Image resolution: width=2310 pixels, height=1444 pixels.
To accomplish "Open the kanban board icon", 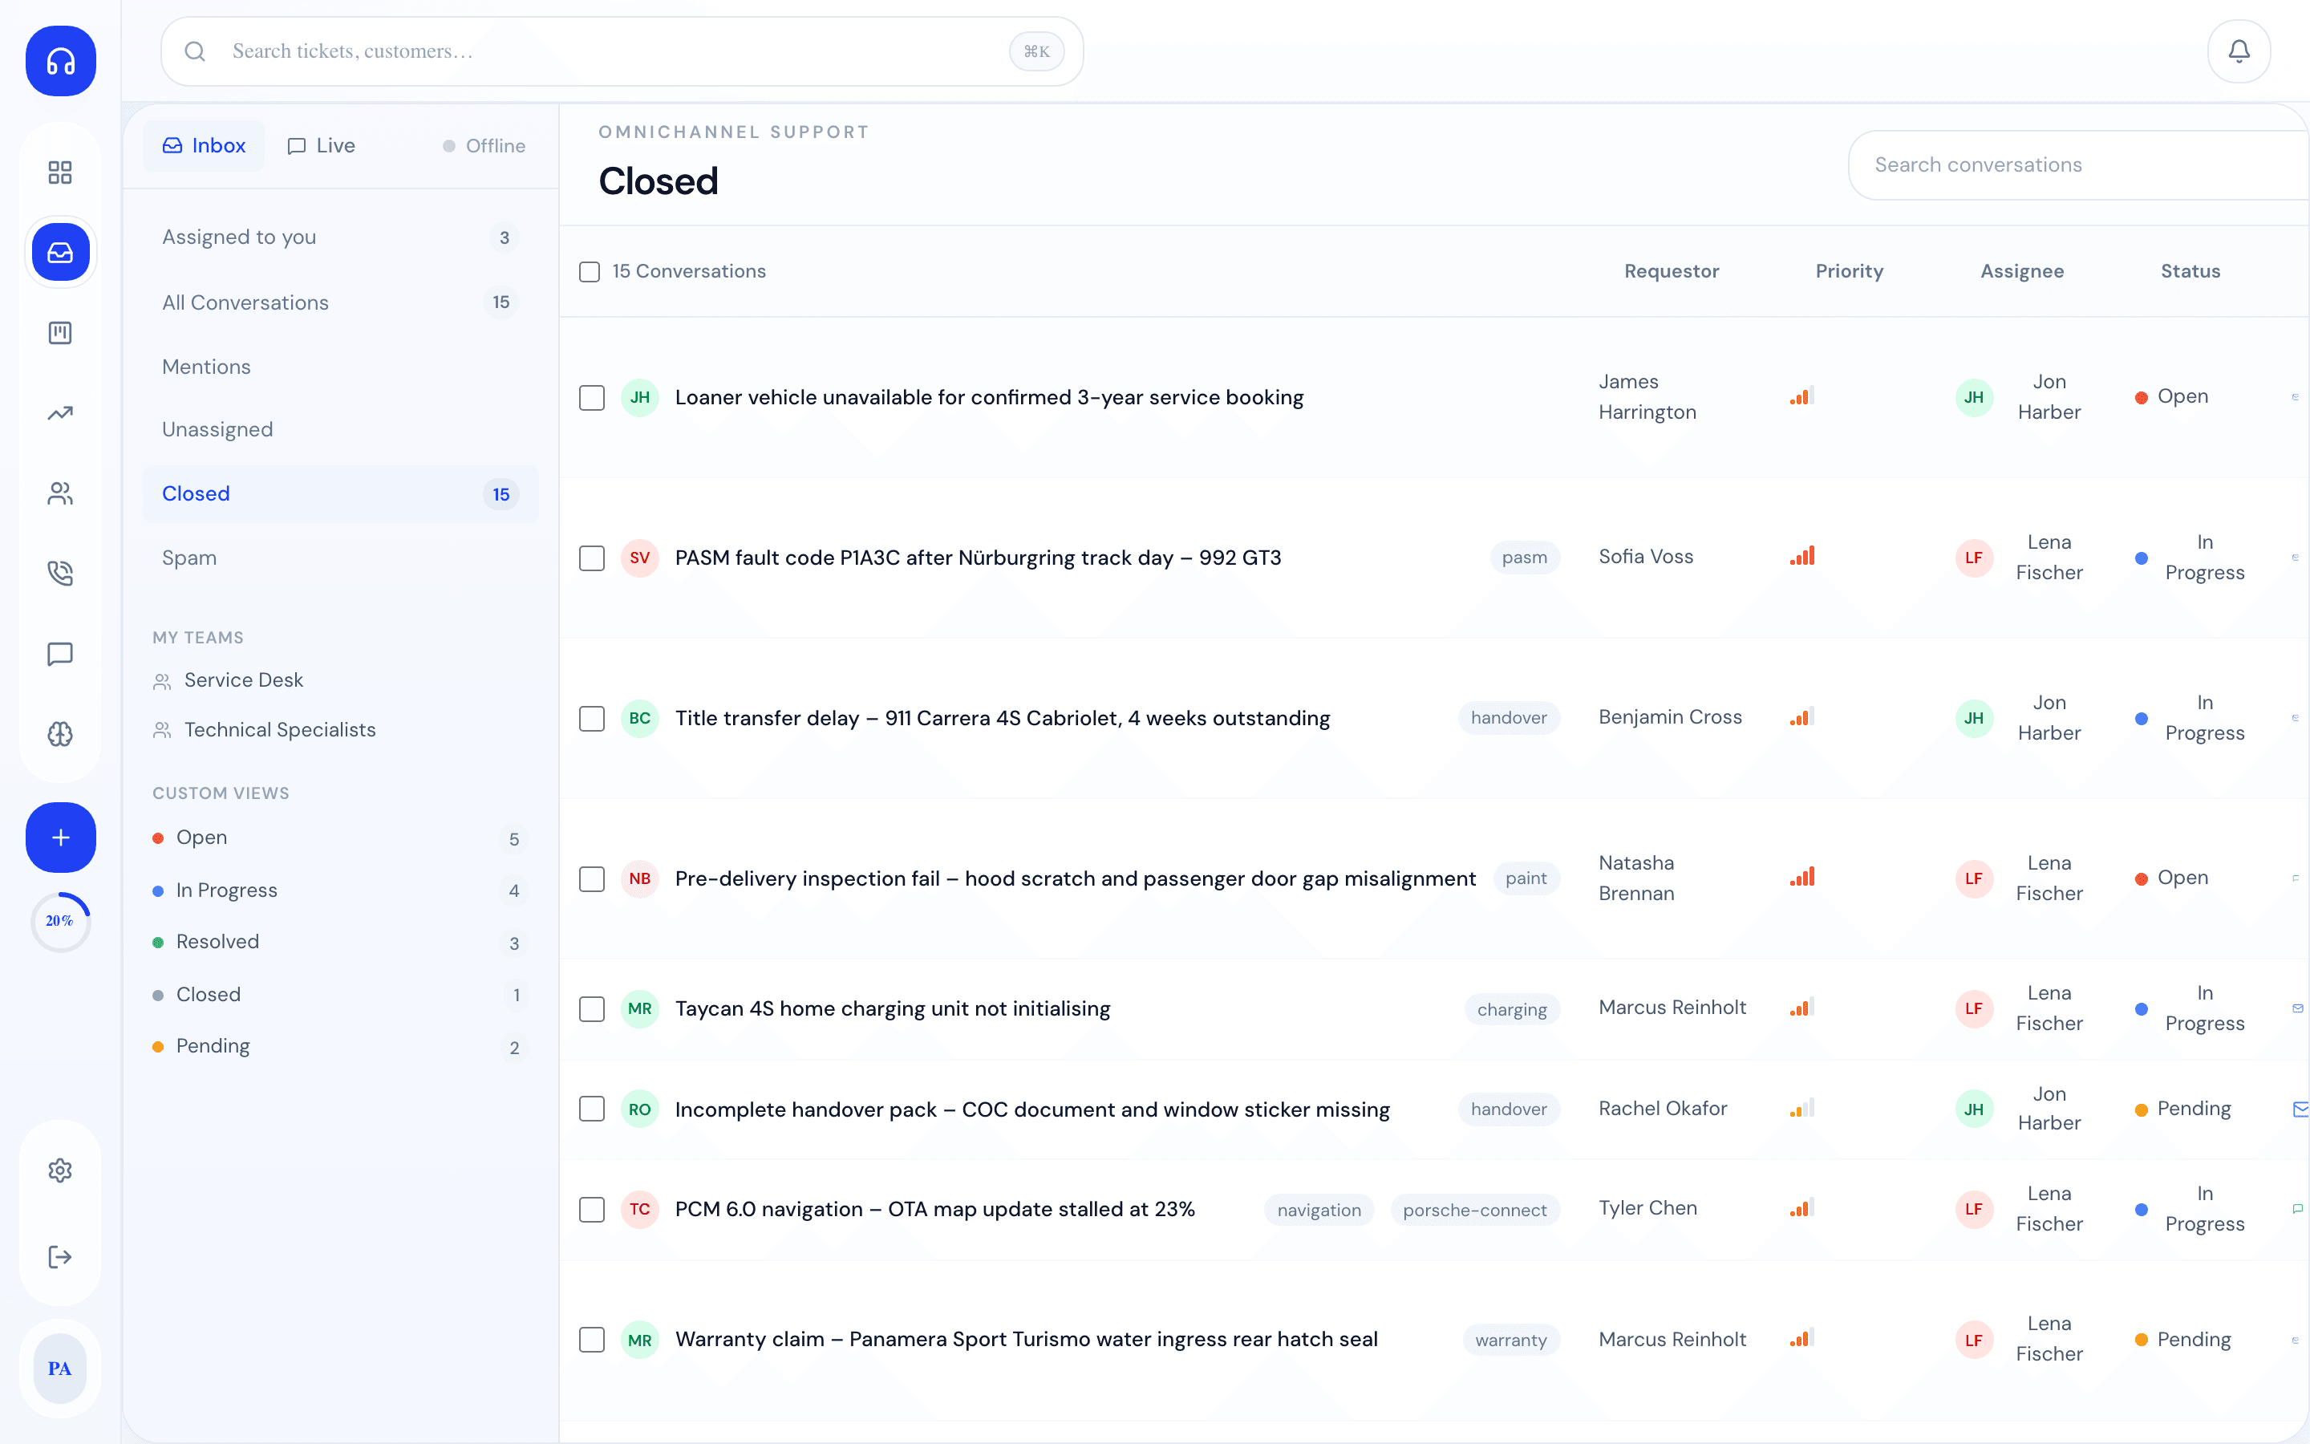I will 60,332.
